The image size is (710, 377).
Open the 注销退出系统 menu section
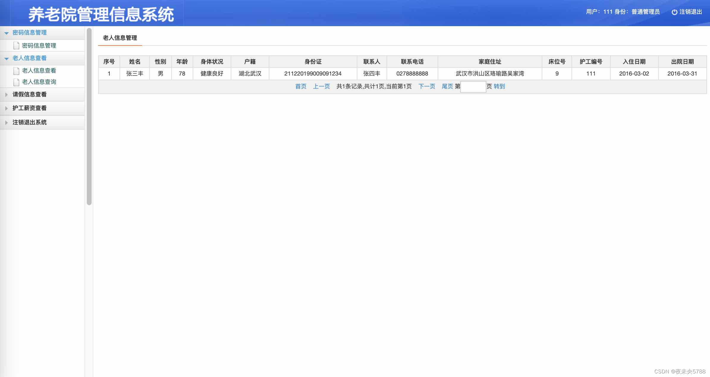(x=42, y=122)
